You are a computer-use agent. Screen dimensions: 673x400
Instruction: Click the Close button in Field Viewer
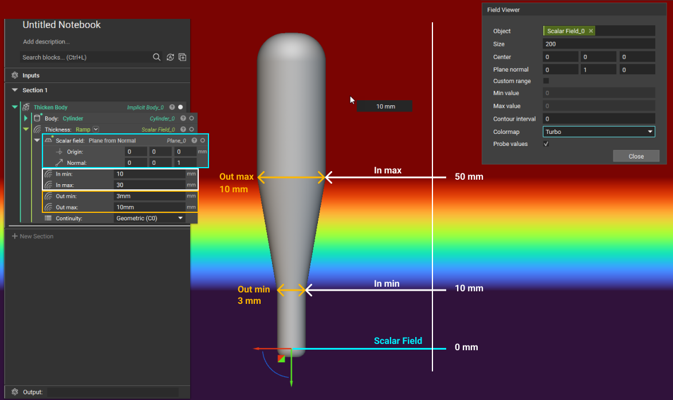tap(636, 156)
